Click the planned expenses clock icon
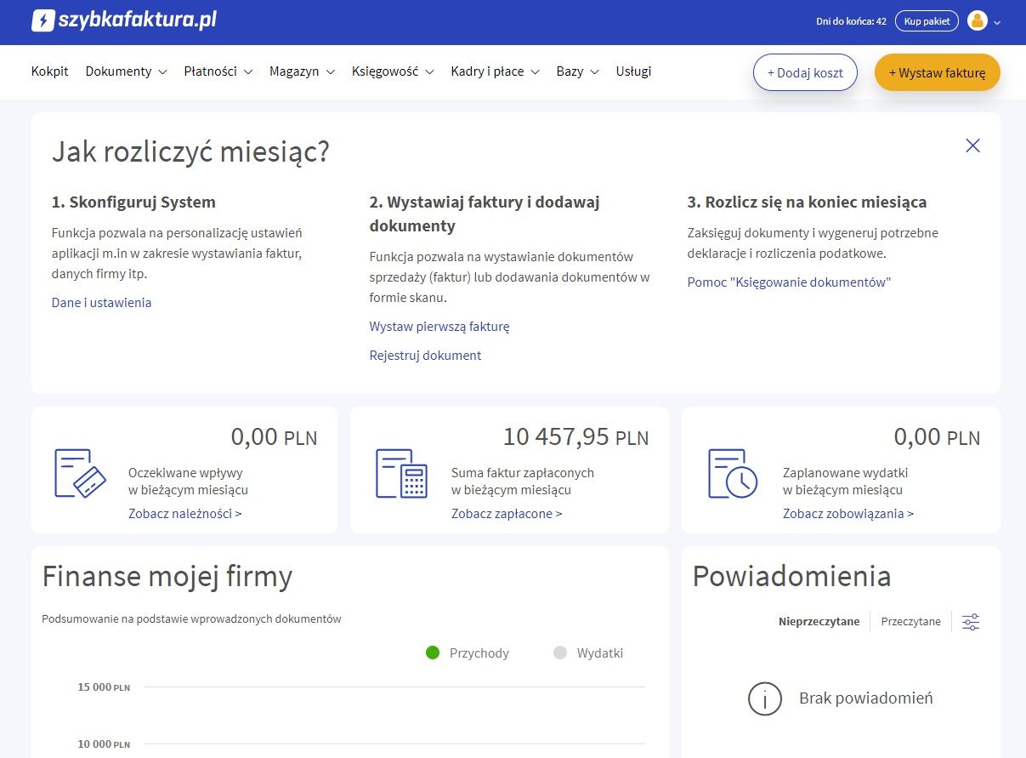The width and height of the screenshot is (1026, 758). [733, 473]
